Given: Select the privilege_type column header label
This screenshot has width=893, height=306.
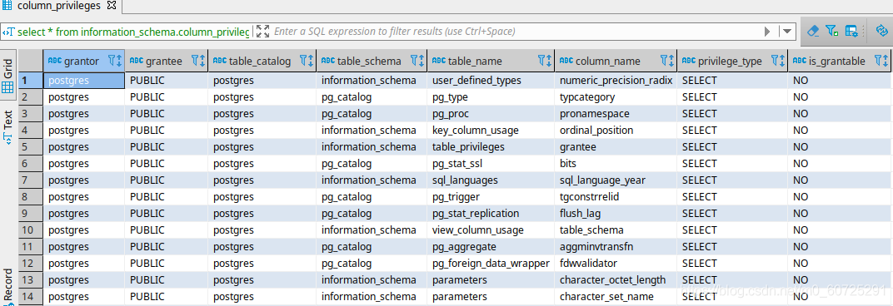Looking at the screenshot, I should 730,61.
